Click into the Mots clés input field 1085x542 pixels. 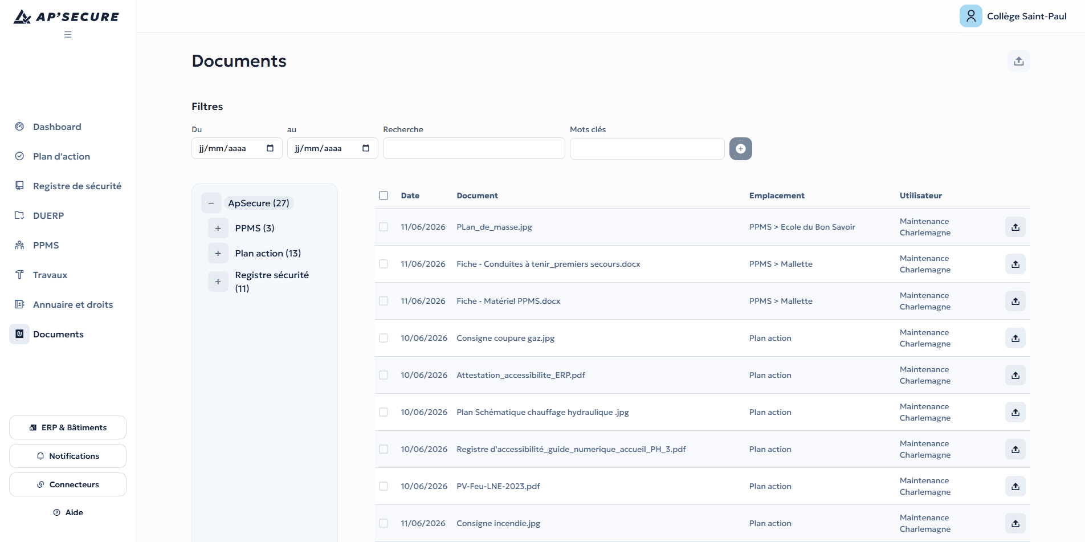[647, 149]
